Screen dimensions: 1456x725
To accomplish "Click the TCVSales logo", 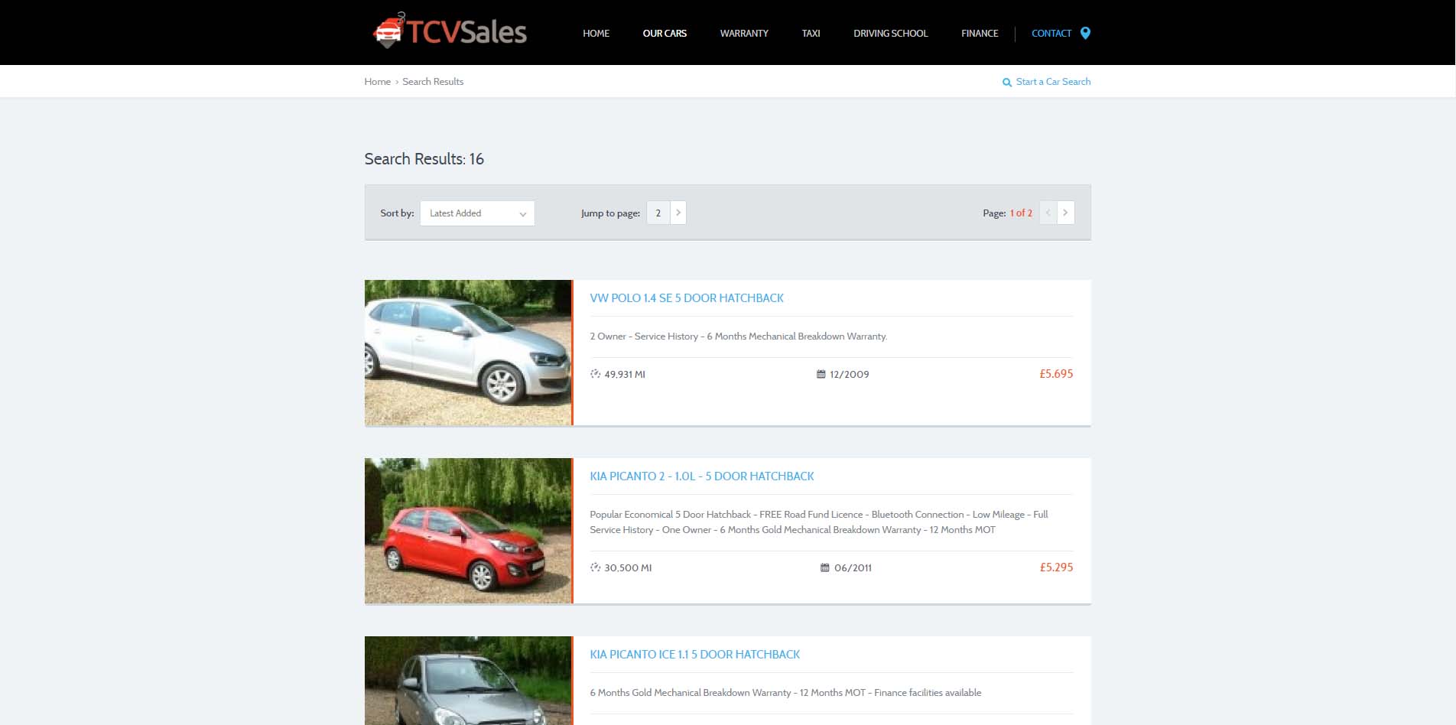I will pyautogui.click(x=450, y=31).
